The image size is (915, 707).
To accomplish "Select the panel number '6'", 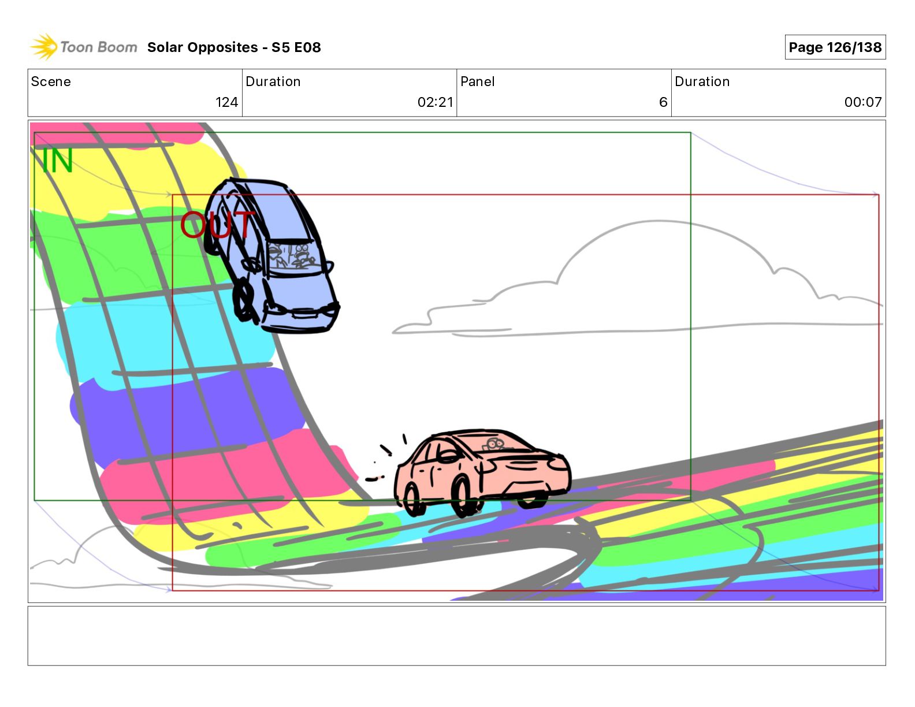I will coord(663,102).
